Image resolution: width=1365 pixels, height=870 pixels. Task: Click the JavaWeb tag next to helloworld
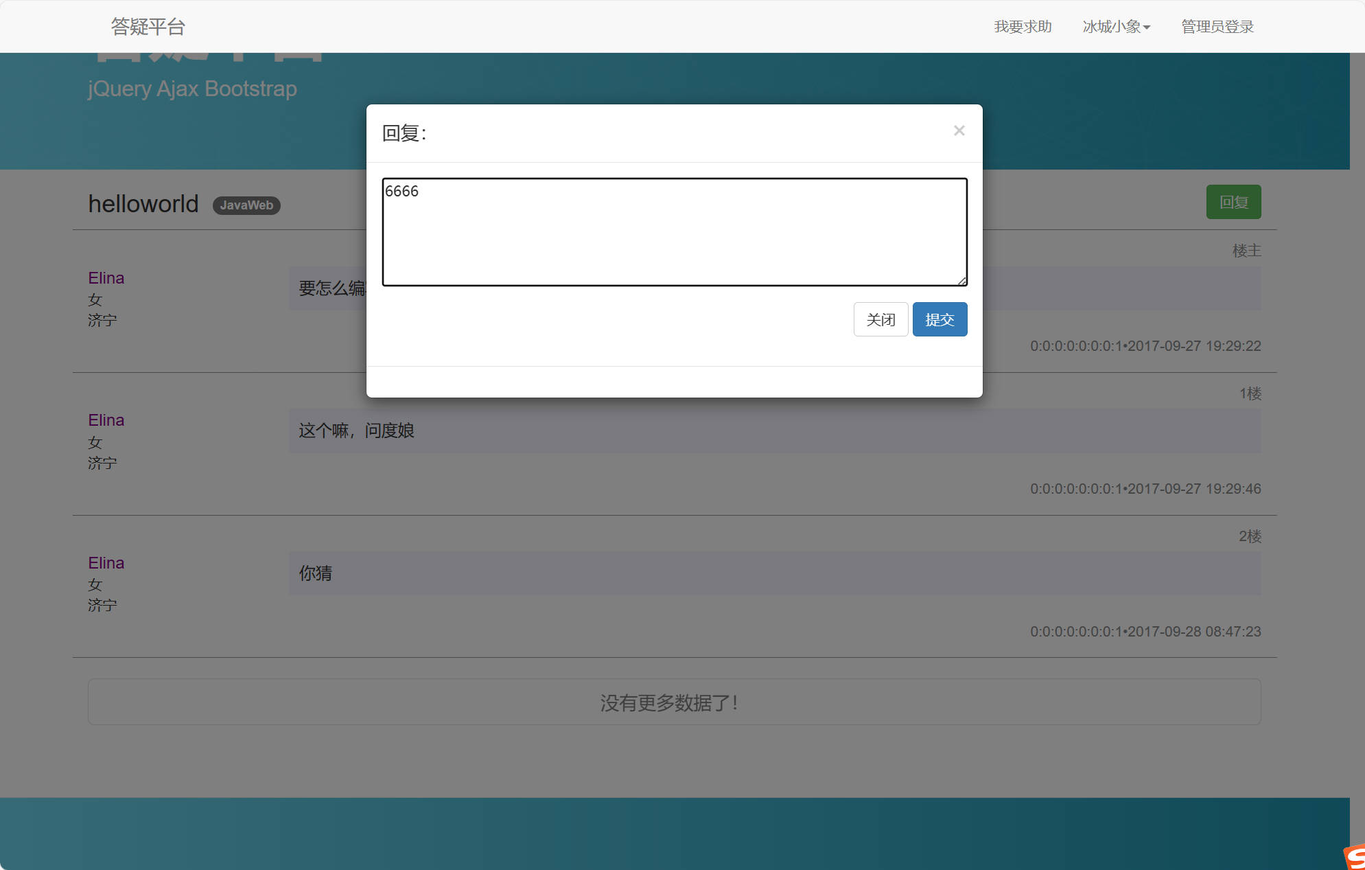click(246, 205)
